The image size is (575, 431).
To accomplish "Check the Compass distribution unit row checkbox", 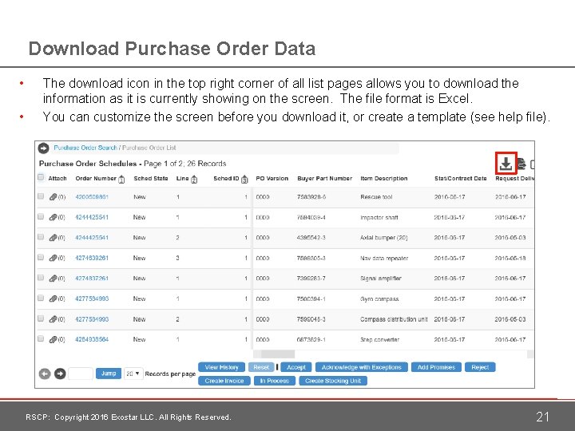I will [x=41, y=318].
